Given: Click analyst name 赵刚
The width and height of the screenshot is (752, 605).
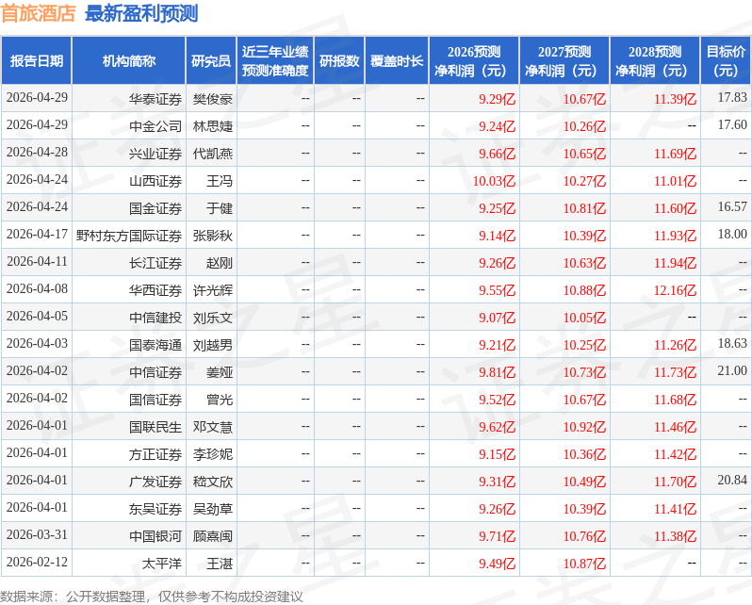Looking at the screenshot, I should 220,263.
